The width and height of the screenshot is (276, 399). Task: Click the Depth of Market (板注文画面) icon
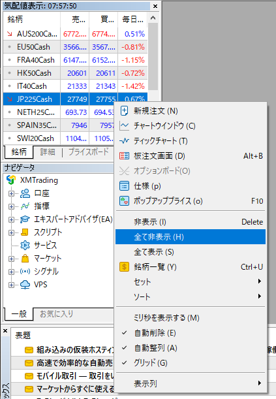(124, 155)
